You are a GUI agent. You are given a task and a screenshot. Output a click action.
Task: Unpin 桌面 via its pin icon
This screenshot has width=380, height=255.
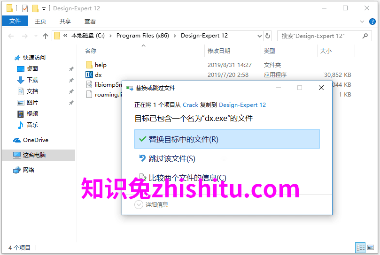point(71,69)
